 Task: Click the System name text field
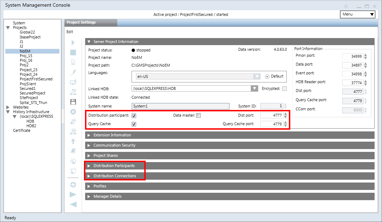(x=180, y=106)
